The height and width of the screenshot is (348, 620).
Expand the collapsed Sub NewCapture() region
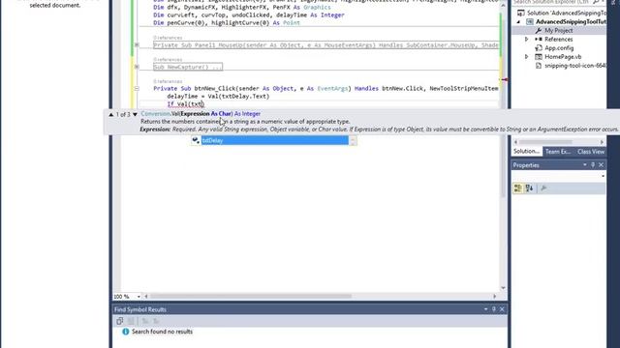tap(137, 67)
